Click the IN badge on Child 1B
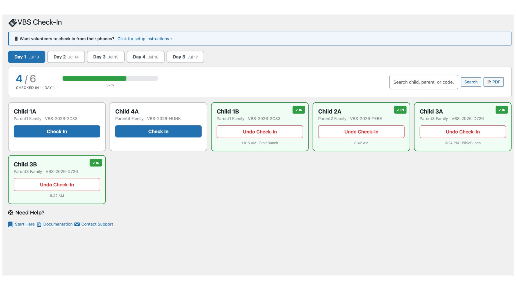The width and height of the screenshot is (516, 290). pos(299,110)
